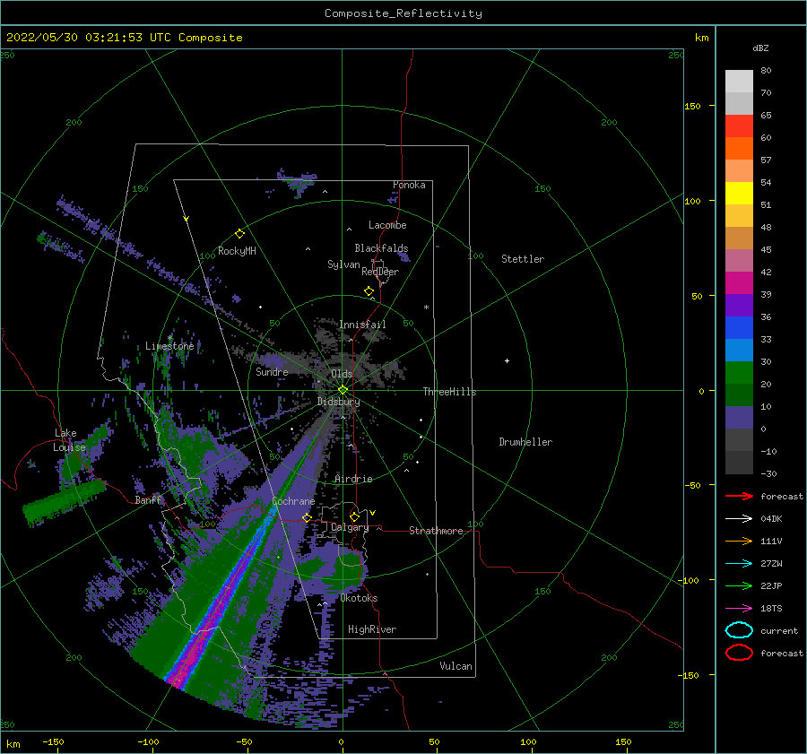Select the 33 dBZ blue swatch
Screen dimensions: 807x754
739,350
